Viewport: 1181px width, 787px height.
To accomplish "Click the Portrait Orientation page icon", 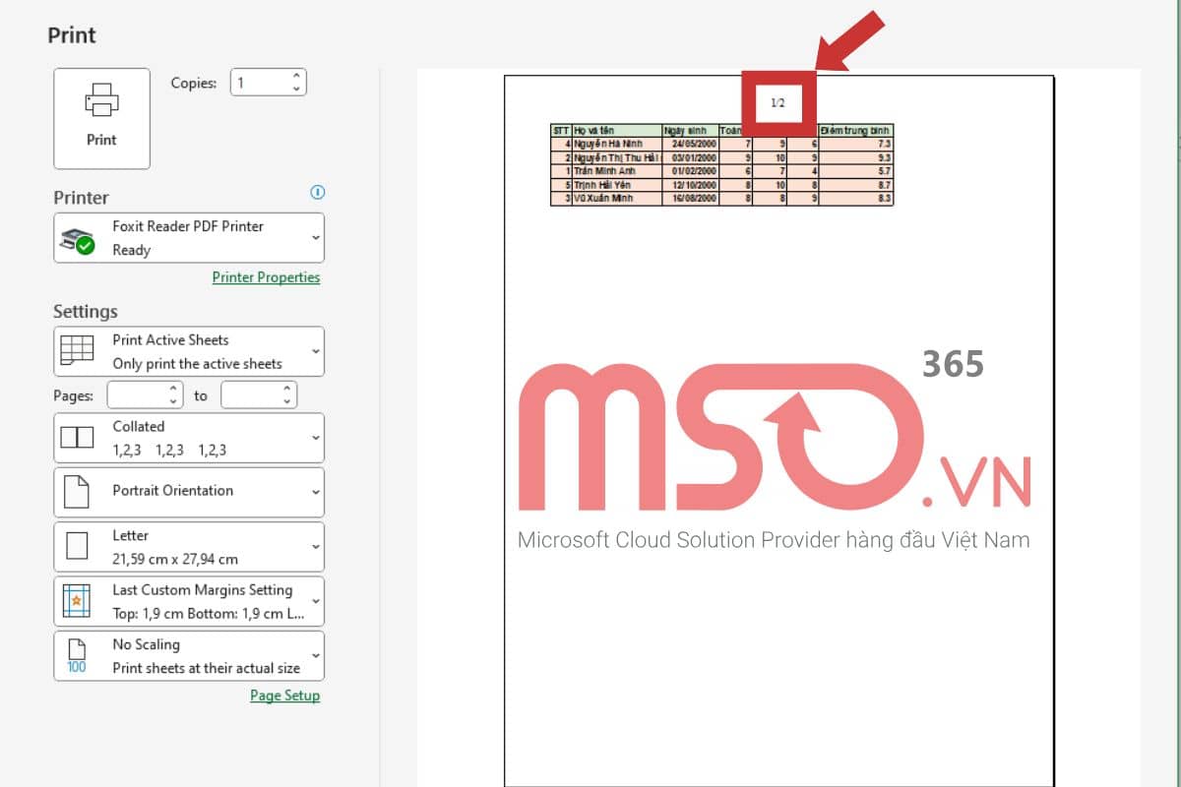I will tap(77, 492).
